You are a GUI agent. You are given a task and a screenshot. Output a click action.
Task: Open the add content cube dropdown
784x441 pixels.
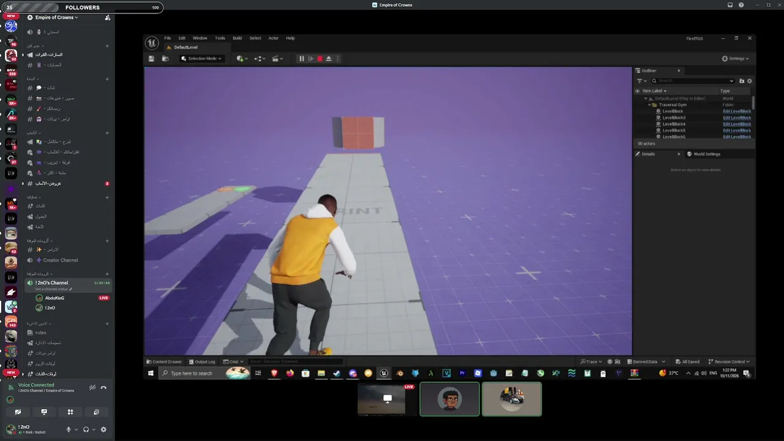[242, 59]
